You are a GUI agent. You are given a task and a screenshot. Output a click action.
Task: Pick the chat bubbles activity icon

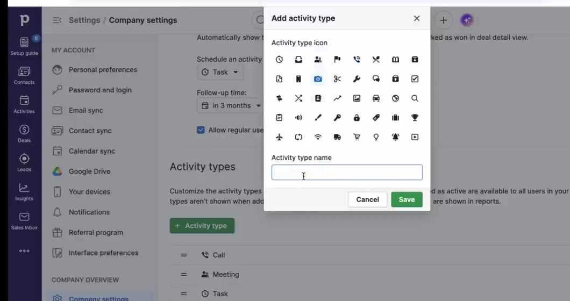point(376,79)
